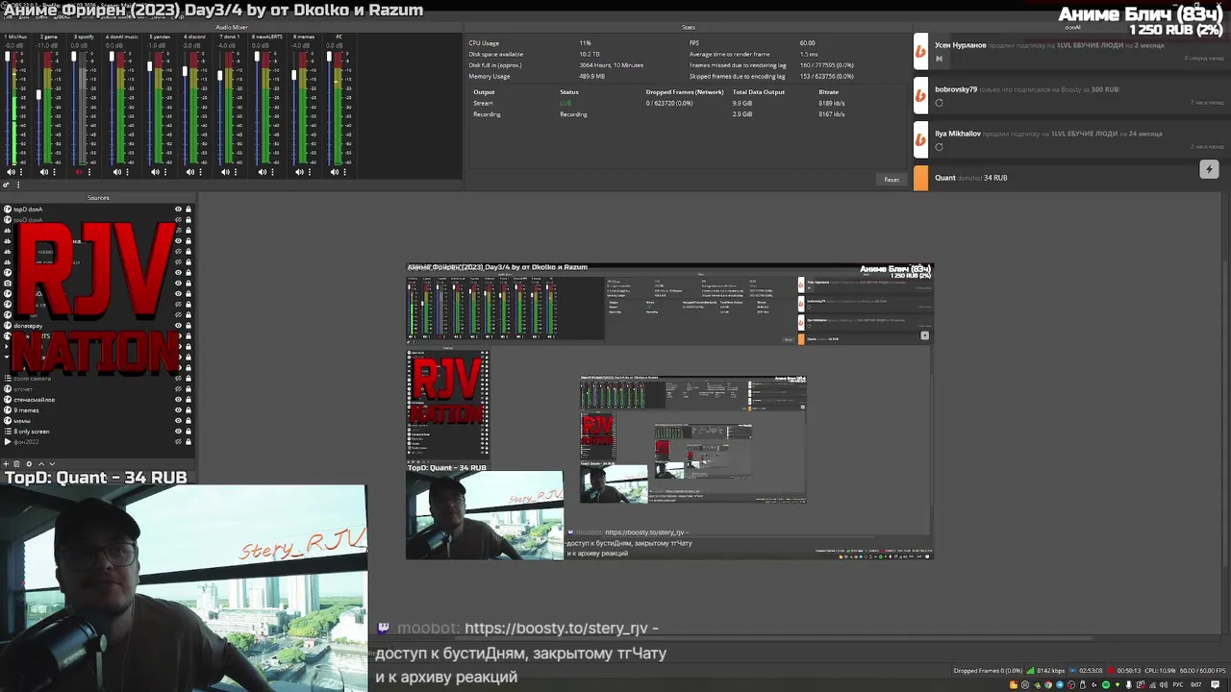This screenshot has height=692, width=1231.
Task: Unmute the red 3 spotify speaker icon
Action: pyautogui.click(x=79, y=172)
